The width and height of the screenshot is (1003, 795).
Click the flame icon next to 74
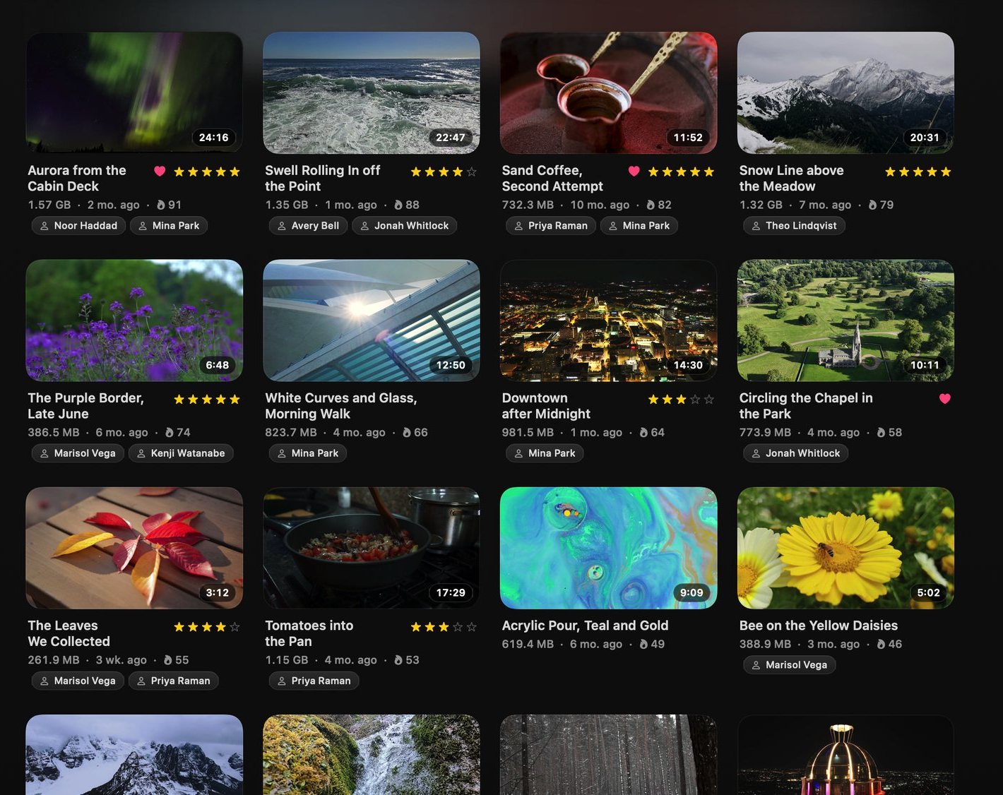tap(170, 432)
